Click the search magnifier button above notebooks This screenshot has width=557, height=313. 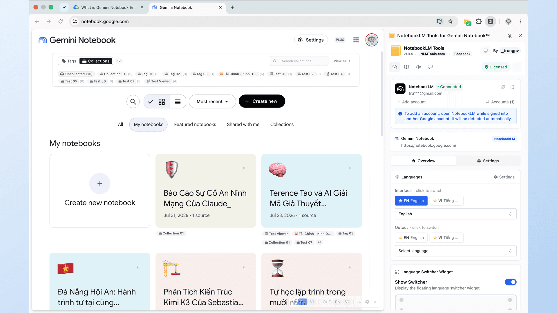click(133, 101)
